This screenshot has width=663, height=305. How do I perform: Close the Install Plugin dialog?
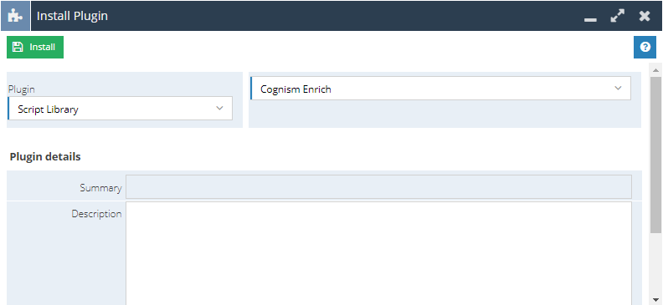pyautogui.click(x=645, y=16)
